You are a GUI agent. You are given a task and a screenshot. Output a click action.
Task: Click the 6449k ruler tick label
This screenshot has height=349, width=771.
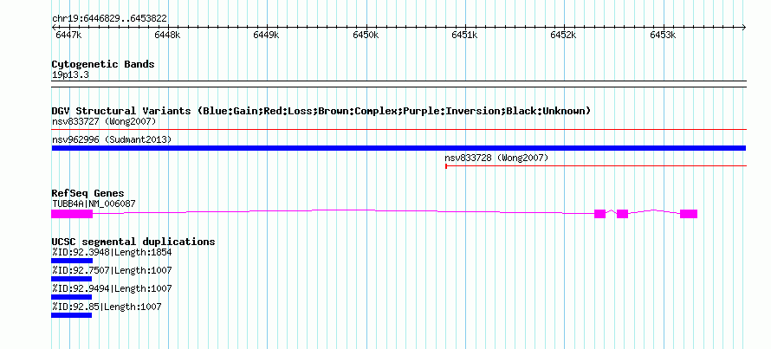266,35
